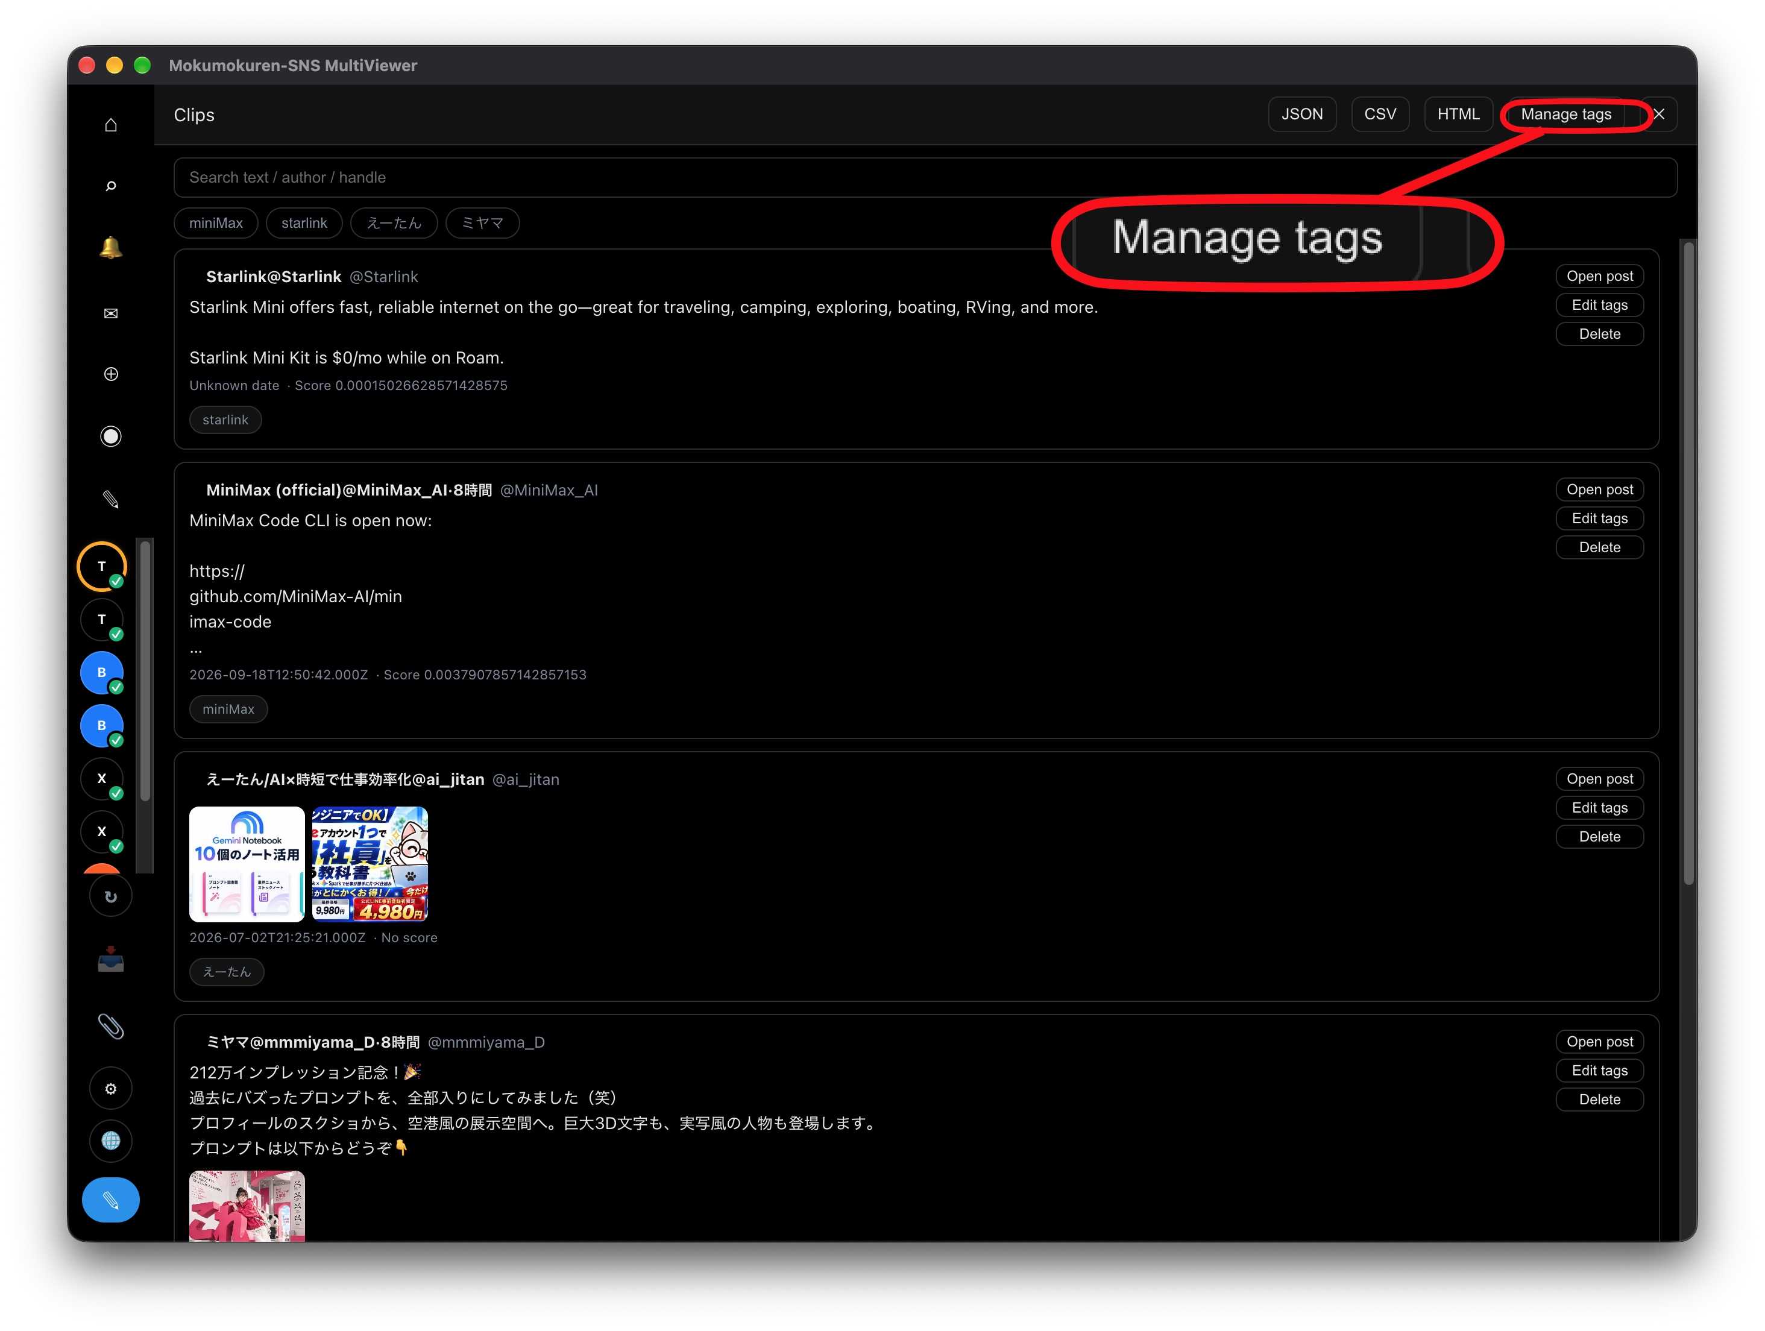1765x1331 pixels.
Task: Open the Settings gear icon
Action: click(x=111, y=1089)
